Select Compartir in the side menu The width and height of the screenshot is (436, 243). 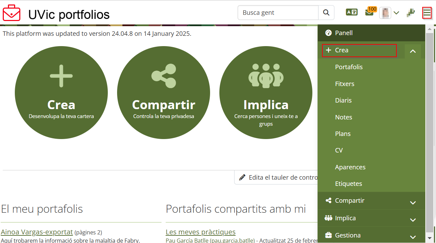[350, 200]
